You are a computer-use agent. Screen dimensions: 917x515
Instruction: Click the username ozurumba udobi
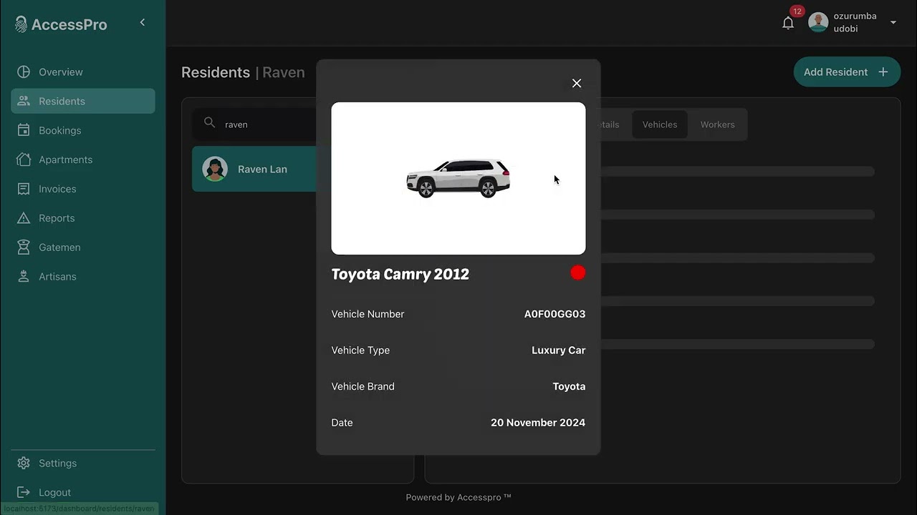pyautogui.click(x=855, y=22)
